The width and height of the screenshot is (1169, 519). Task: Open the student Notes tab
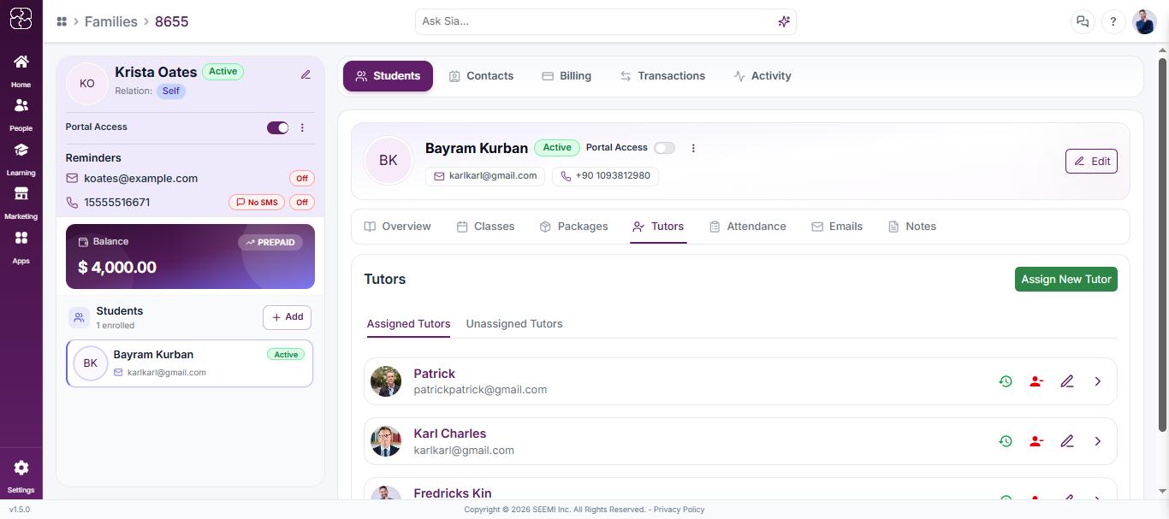click(x=912, y=227)
